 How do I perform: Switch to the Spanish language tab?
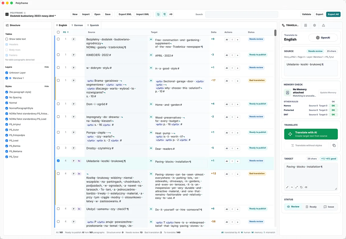93,25
